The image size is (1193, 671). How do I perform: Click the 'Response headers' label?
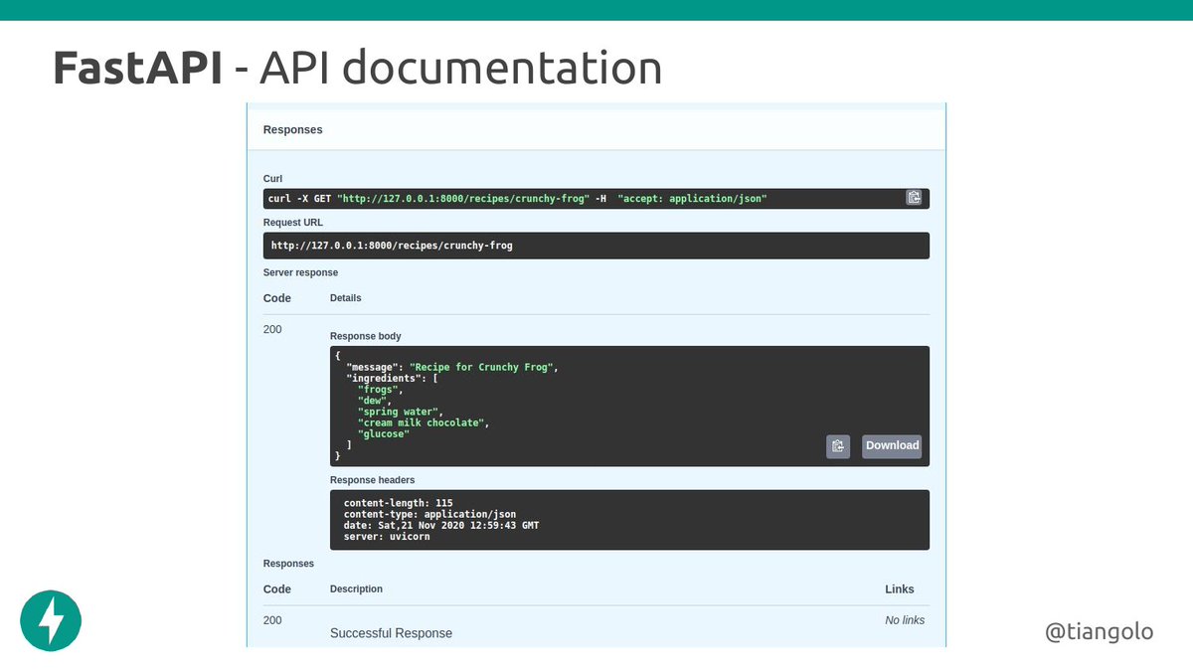tap(373, 480)
